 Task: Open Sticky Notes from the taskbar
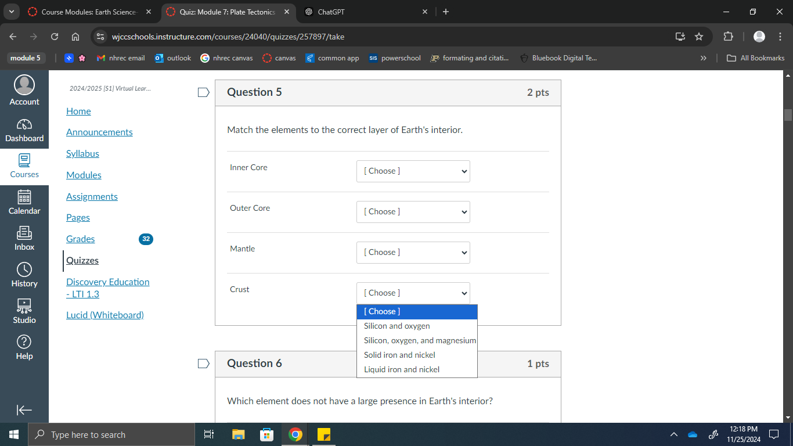(324, 434)
